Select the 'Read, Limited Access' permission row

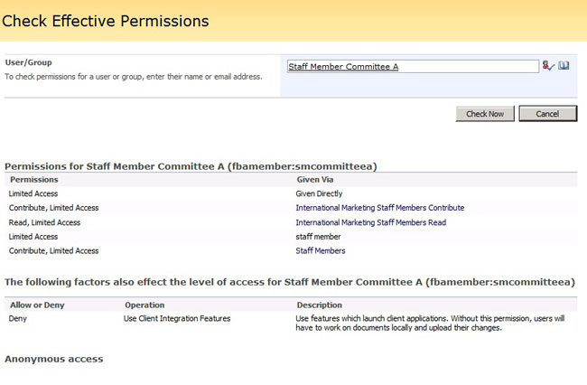(44, 222)
